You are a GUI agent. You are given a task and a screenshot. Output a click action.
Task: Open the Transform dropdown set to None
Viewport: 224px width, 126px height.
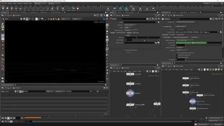tap(182, 50)
